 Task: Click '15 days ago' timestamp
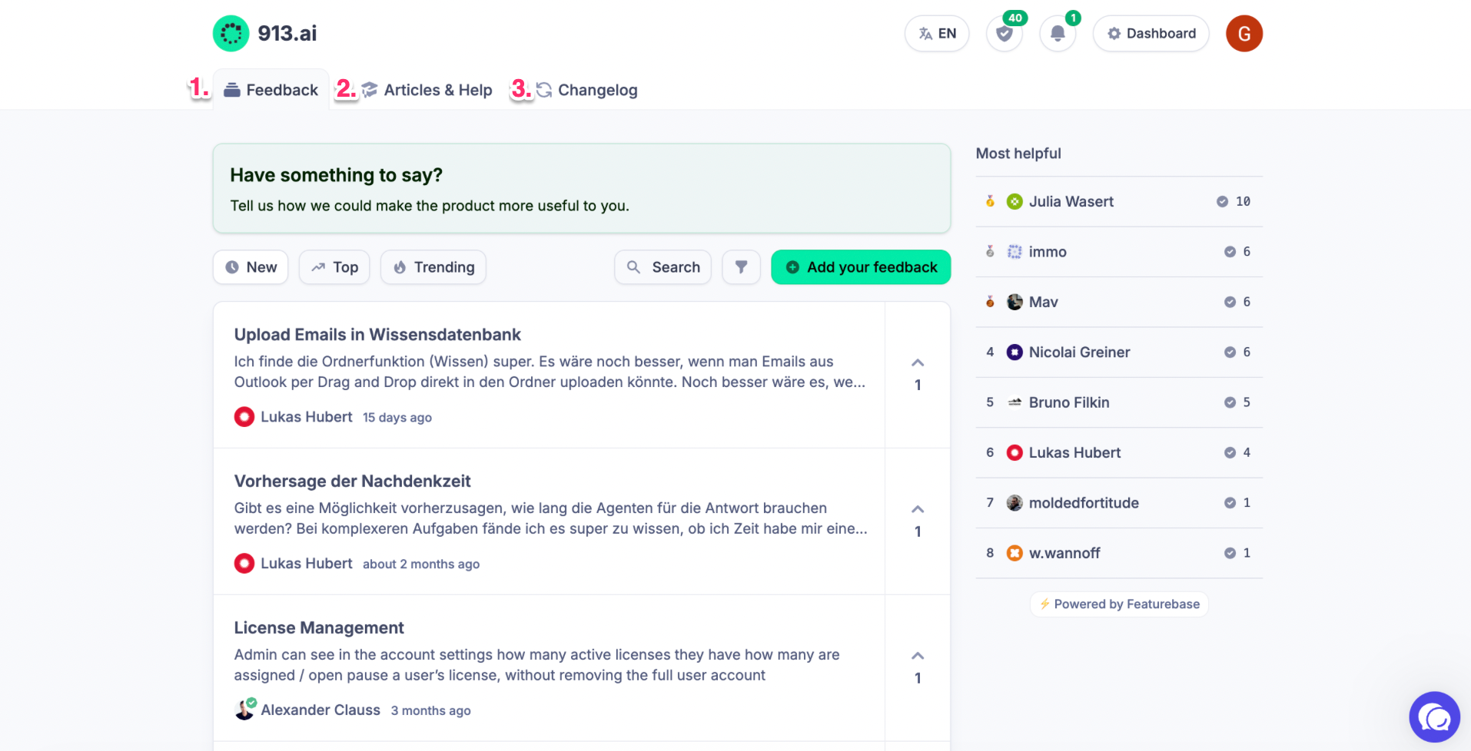pyautogui.click(x=397, y=418)
